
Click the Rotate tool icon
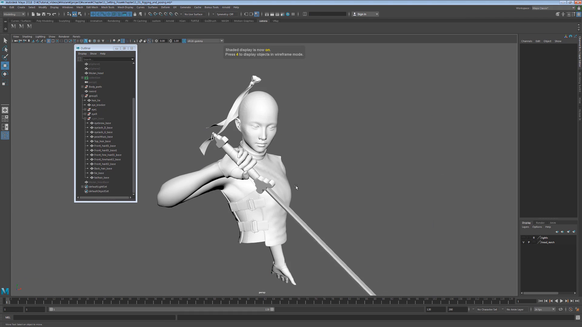5,74
